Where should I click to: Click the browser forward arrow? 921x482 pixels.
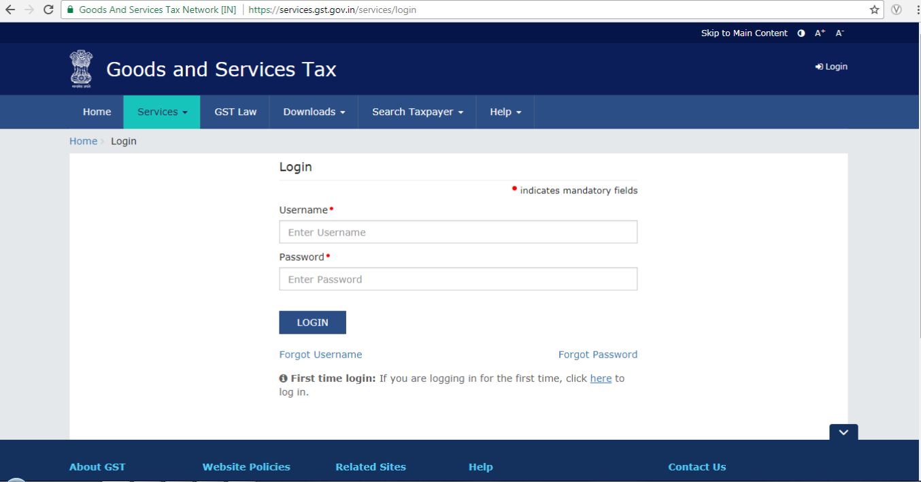pyautogui.click(x=29, y=10)
